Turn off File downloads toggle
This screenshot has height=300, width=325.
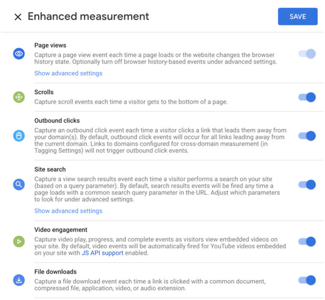pyautogui.click(x=307, y=280)
